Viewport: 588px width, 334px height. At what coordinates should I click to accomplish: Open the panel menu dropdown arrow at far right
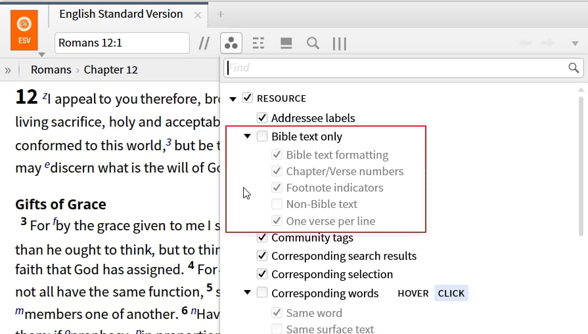pos(575,43)
